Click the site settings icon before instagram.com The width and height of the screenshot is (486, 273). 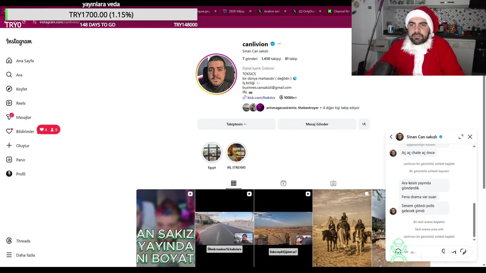[x=35, y=22]
